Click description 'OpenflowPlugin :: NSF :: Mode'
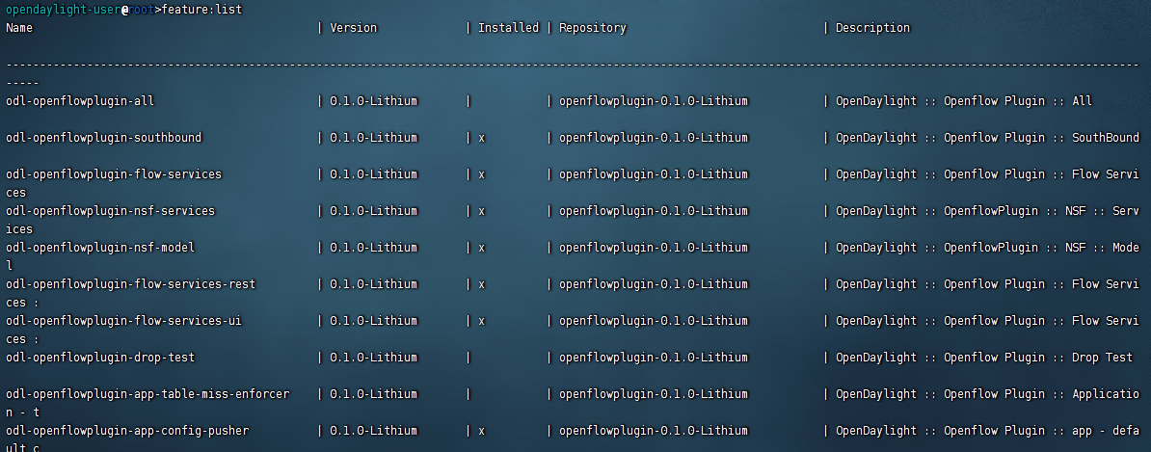 [987, 248]
